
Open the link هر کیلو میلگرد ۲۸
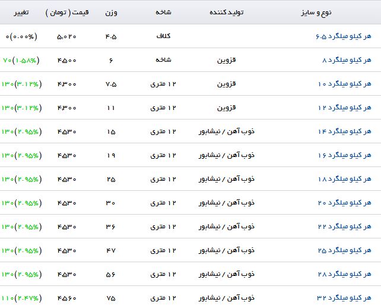point(345,274)
